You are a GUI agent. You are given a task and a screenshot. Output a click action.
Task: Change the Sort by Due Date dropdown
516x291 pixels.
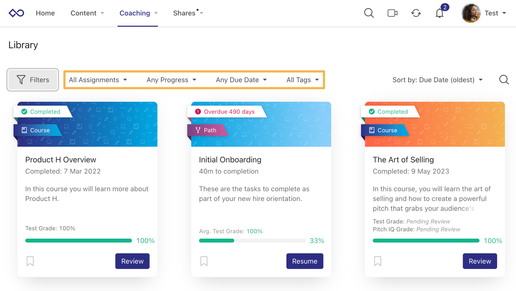click(437, 80)
